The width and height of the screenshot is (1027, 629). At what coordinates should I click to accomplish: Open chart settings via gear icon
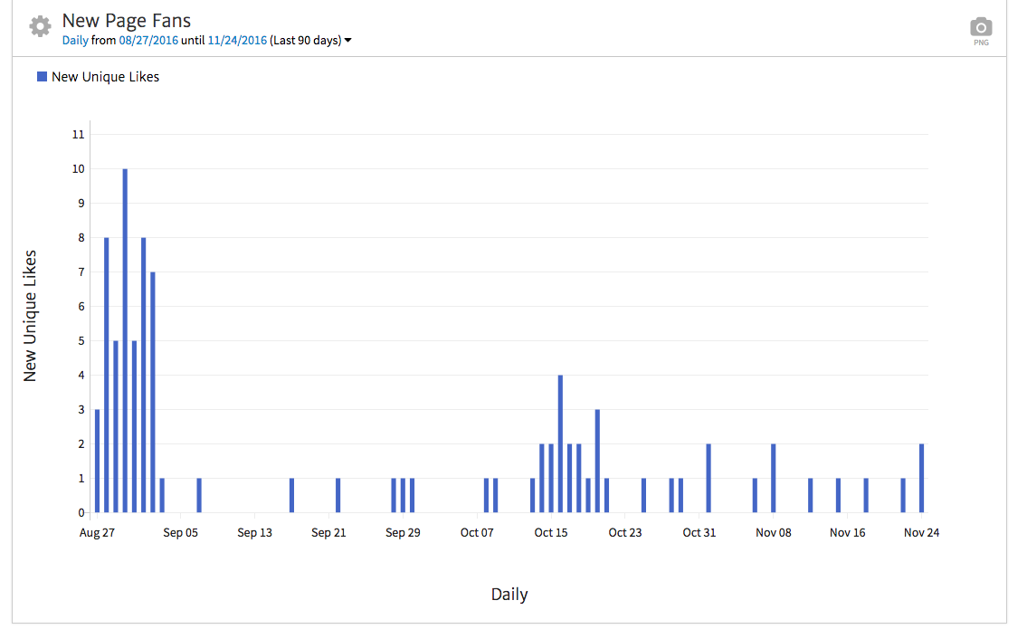(x=40, y=26)
